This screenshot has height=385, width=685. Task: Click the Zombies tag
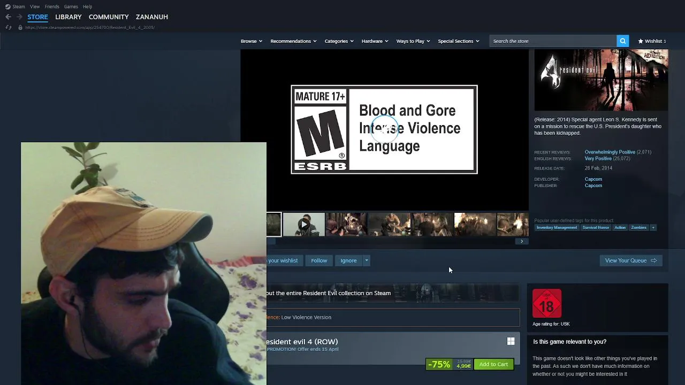tap(638, 227)
